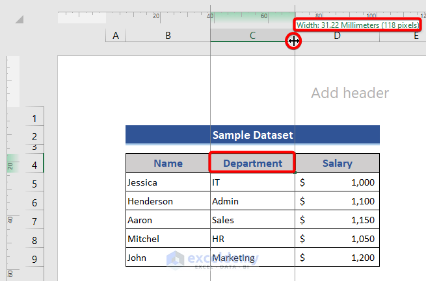Select the Marketing department cell

[x=252, y=257]
